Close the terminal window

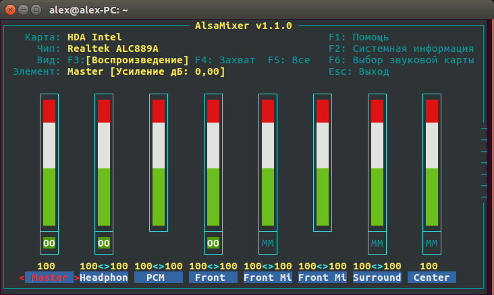10,9
